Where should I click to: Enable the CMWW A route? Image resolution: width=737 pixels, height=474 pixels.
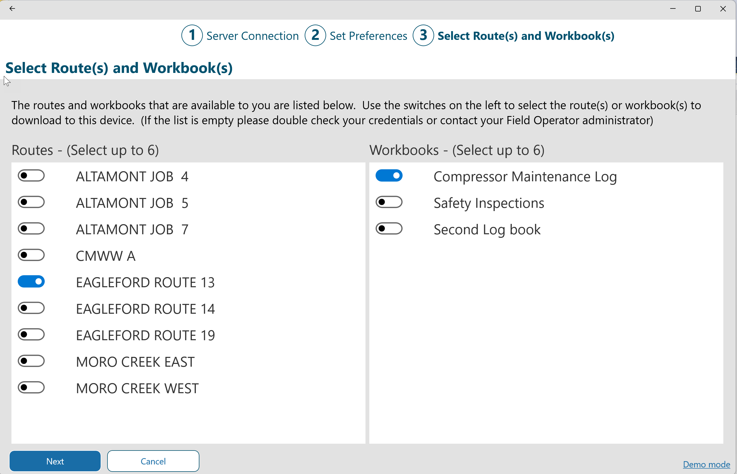coord(31,255)
